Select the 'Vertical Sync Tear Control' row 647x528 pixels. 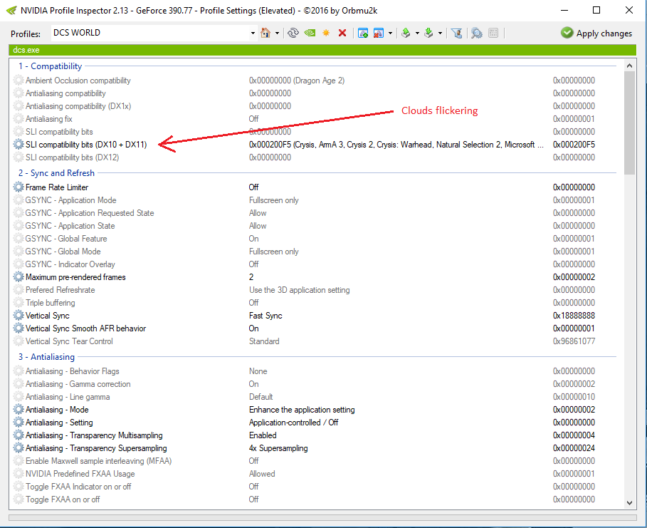[315, 341]
